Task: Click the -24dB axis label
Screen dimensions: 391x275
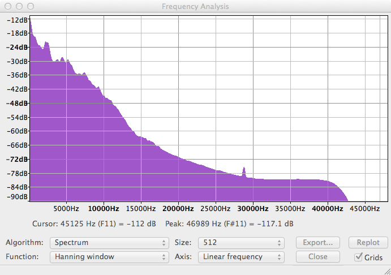Action: tap(17, 47)
